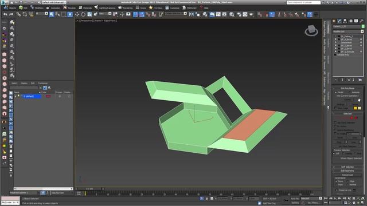Open the reference coordinate system dropdown
This screenshot has height=206, width=367.
[105, 14]
